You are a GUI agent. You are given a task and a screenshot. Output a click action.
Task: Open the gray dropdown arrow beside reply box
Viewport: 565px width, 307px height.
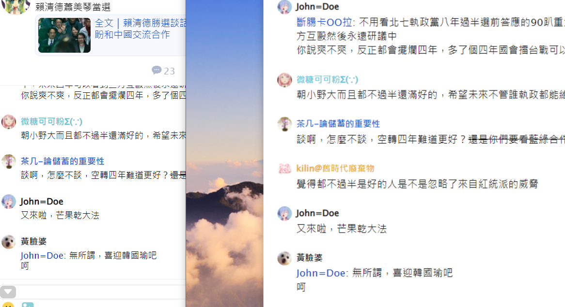point(8,292)
